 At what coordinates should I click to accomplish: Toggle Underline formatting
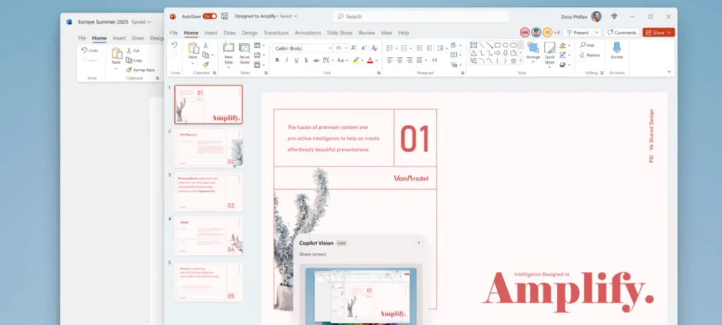click(296, 61)
